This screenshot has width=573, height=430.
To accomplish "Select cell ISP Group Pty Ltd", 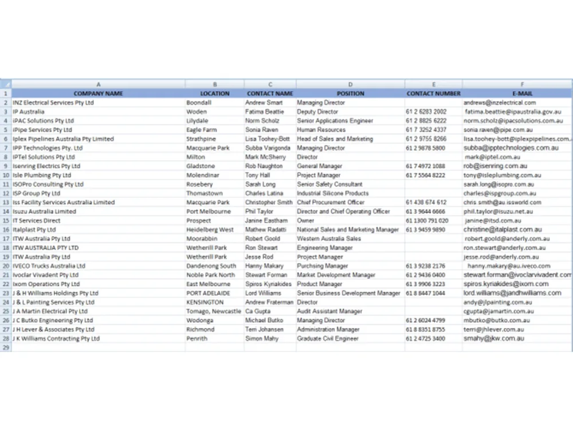I will 99,193.
